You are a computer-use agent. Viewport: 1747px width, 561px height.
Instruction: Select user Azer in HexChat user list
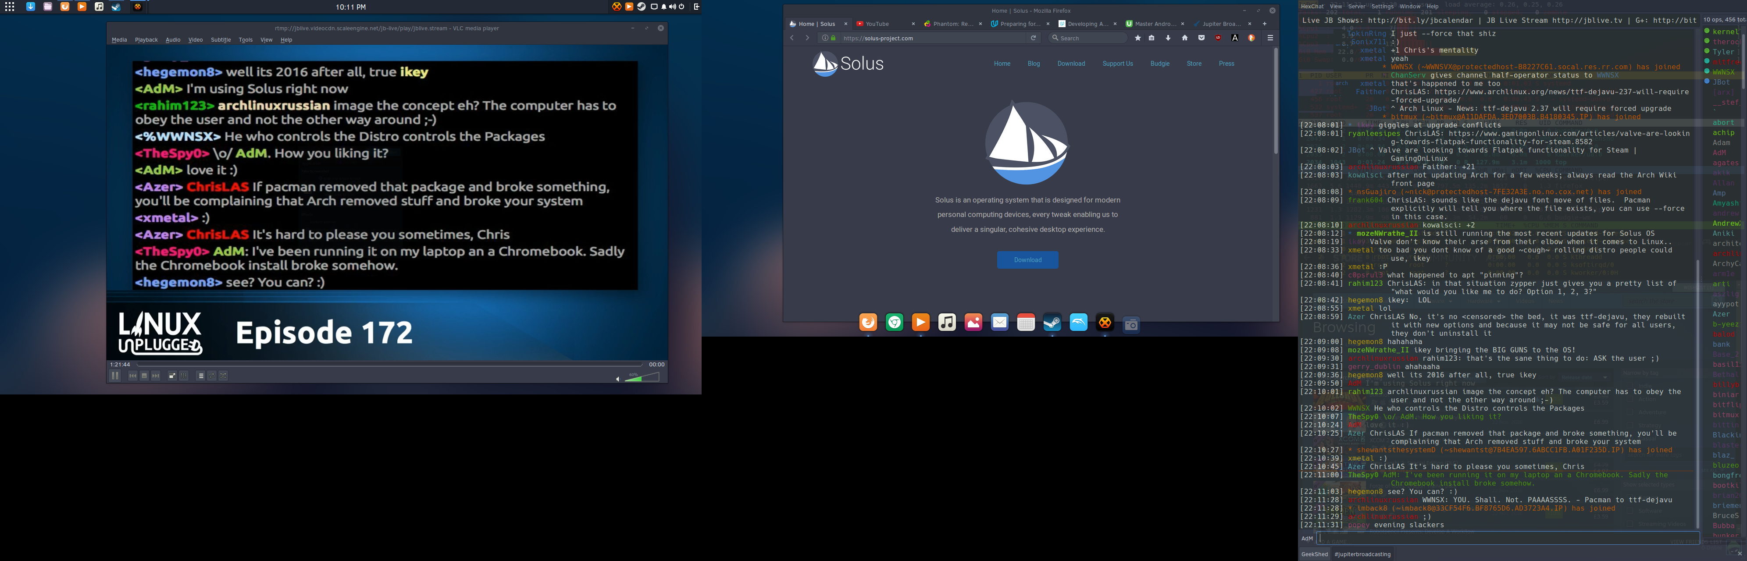click(1721, 314)
